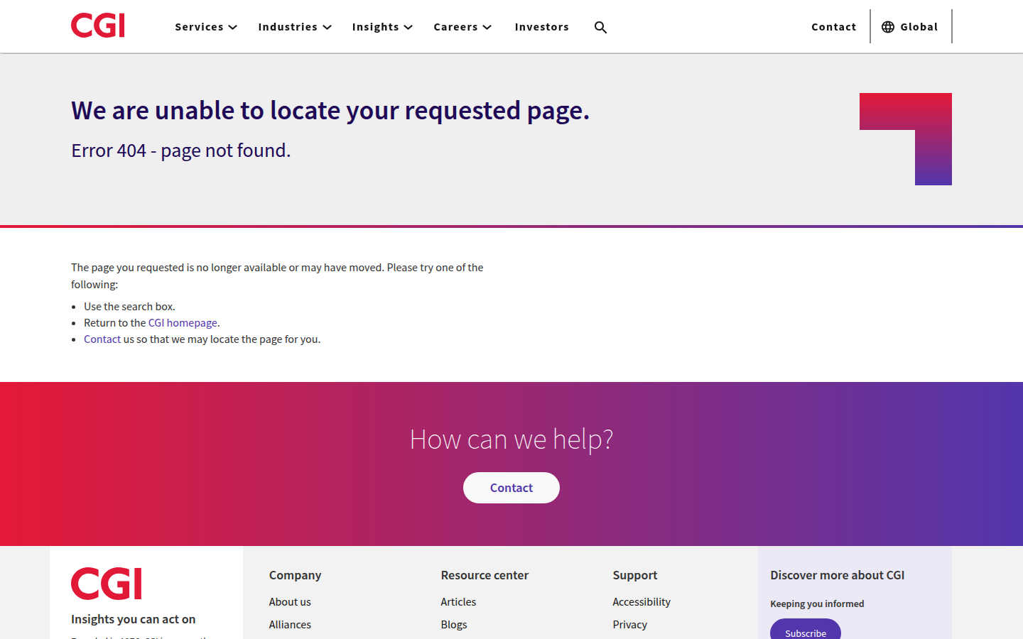Open the Careers dropdown menu
Image resolution: width=1023 pixels, height=639 pixels.
[x=462, y=27]
